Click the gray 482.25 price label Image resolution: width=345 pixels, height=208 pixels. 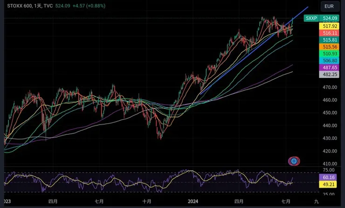click(329, 75)
